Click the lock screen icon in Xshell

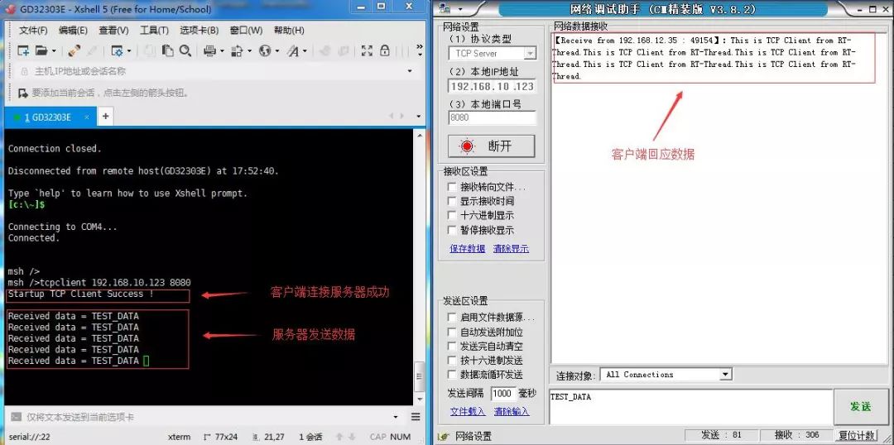385,50
